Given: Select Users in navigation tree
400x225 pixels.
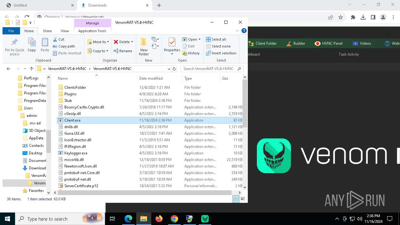Looking at the screenshot, I should pyautogui.click(x=28, y=108).
